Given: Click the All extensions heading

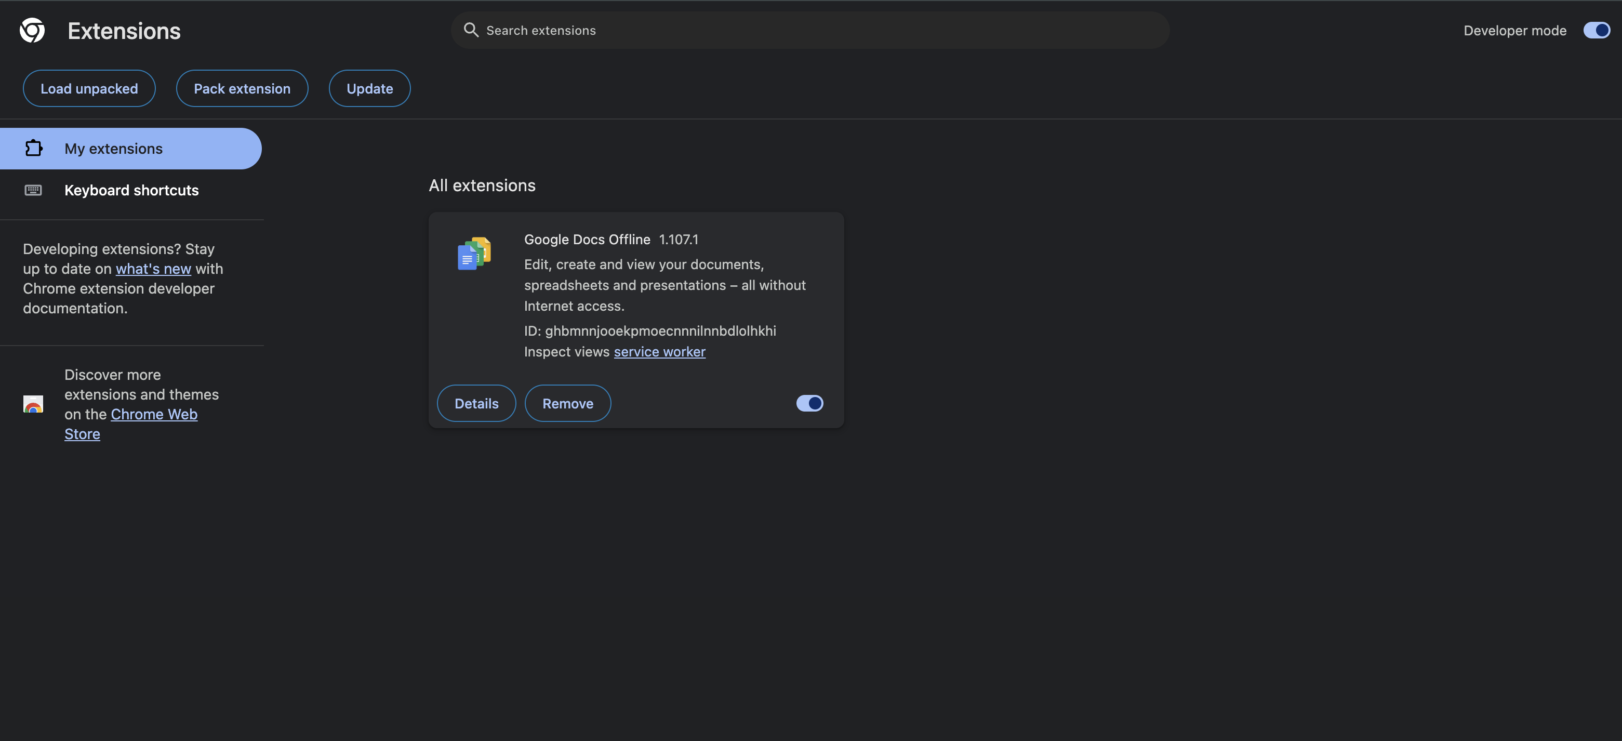Looking at the screenshot, I should (482, 185).
